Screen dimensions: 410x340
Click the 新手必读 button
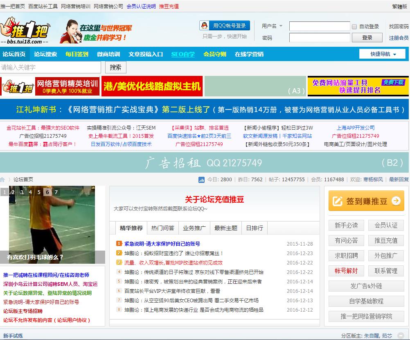click(346, 225)
